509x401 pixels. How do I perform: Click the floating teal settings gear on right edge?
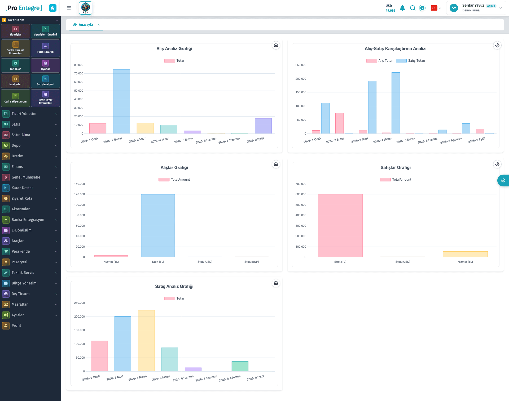coord(503,180)
